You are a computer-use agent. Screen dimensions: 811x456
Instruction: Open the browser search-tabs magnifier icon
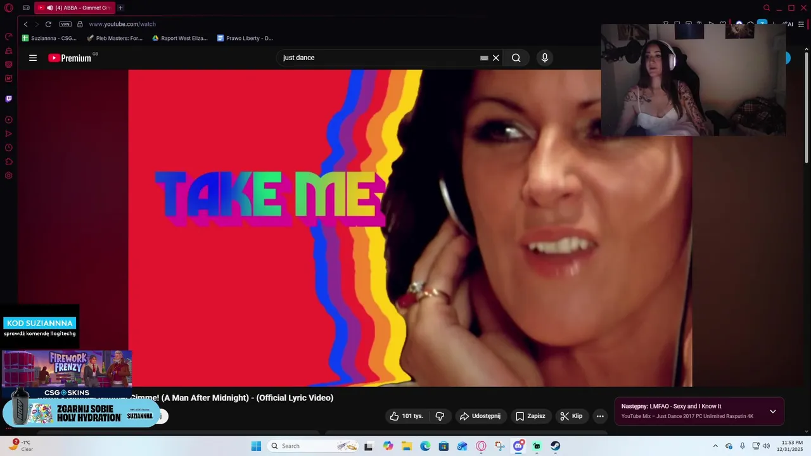(767, 8)
